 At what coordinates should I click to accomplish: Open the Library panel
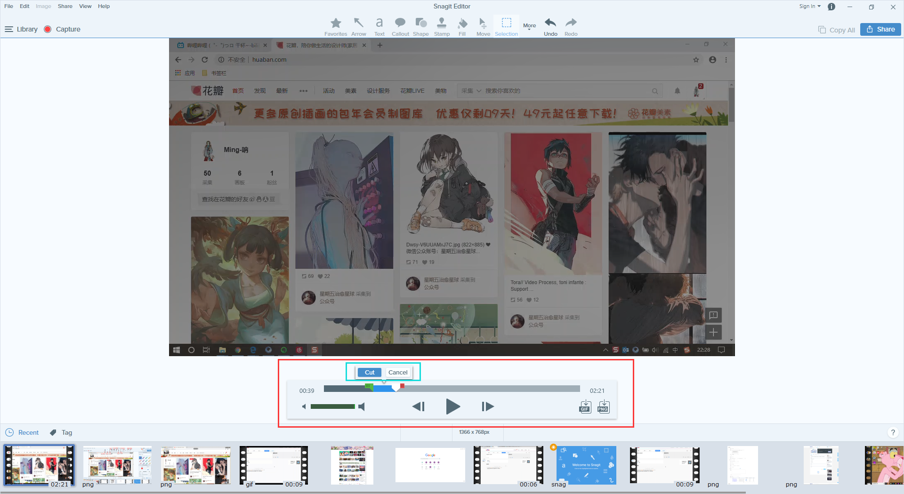pos(21,29)
